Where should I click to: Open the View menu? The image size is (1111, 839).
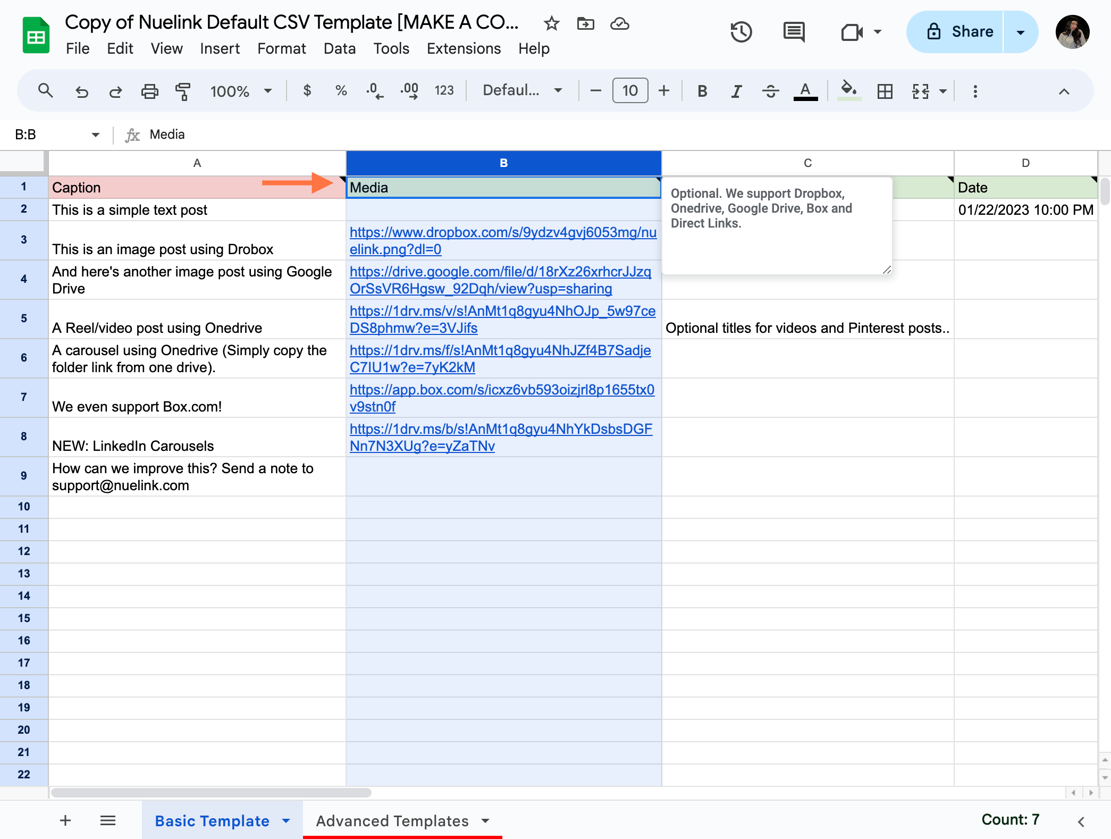pyautogui.click(x=166, y=48)
